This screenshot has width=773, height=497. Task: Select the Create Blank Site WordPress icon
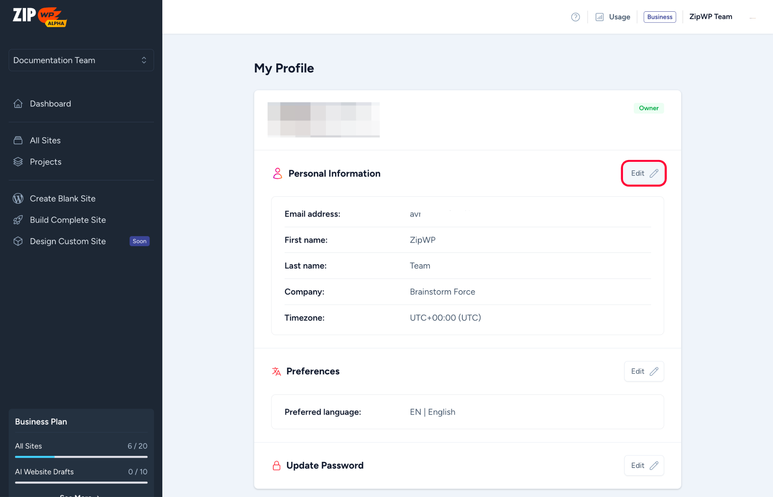click(18, 198)
